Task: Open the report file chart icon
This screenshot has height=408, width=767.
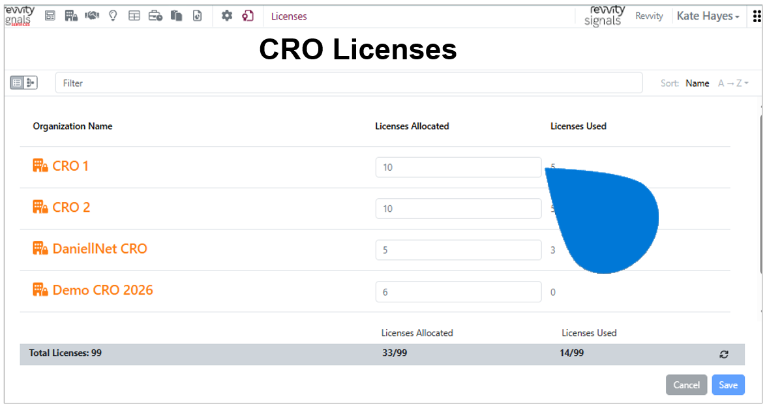Action: 197,16
